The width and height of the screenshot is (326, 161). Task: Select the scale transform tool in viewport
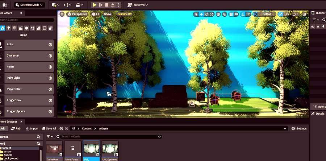[212, 14]
